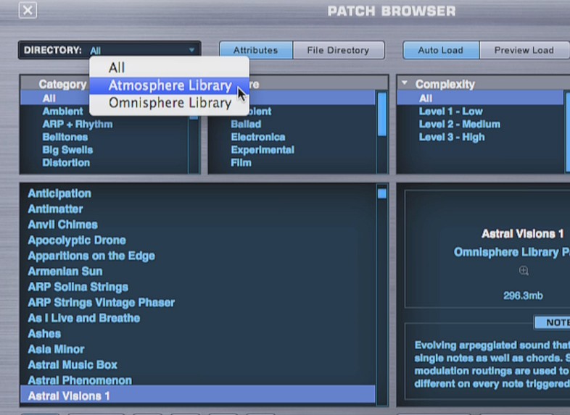Filter category by Big Swells

point(67,150)
